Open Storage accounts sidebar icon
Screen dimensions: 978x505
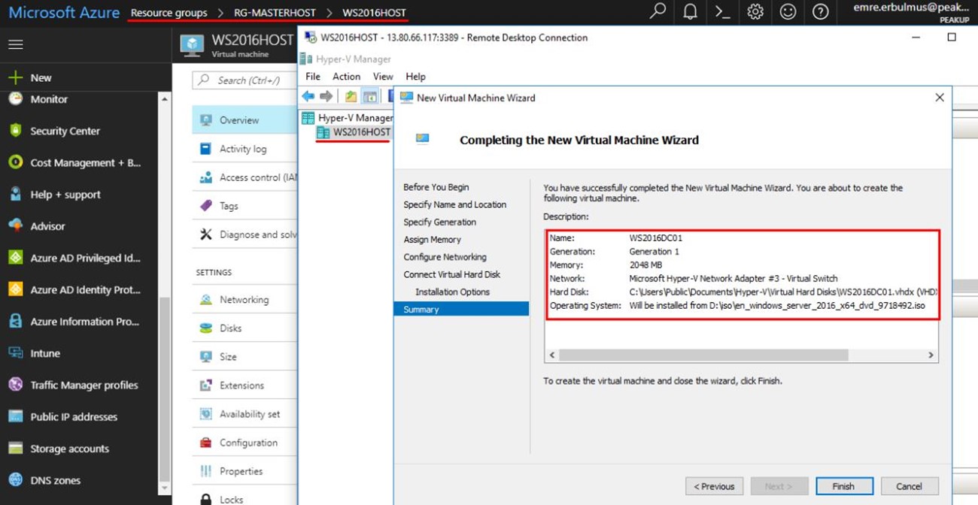[x=15, y=449]
